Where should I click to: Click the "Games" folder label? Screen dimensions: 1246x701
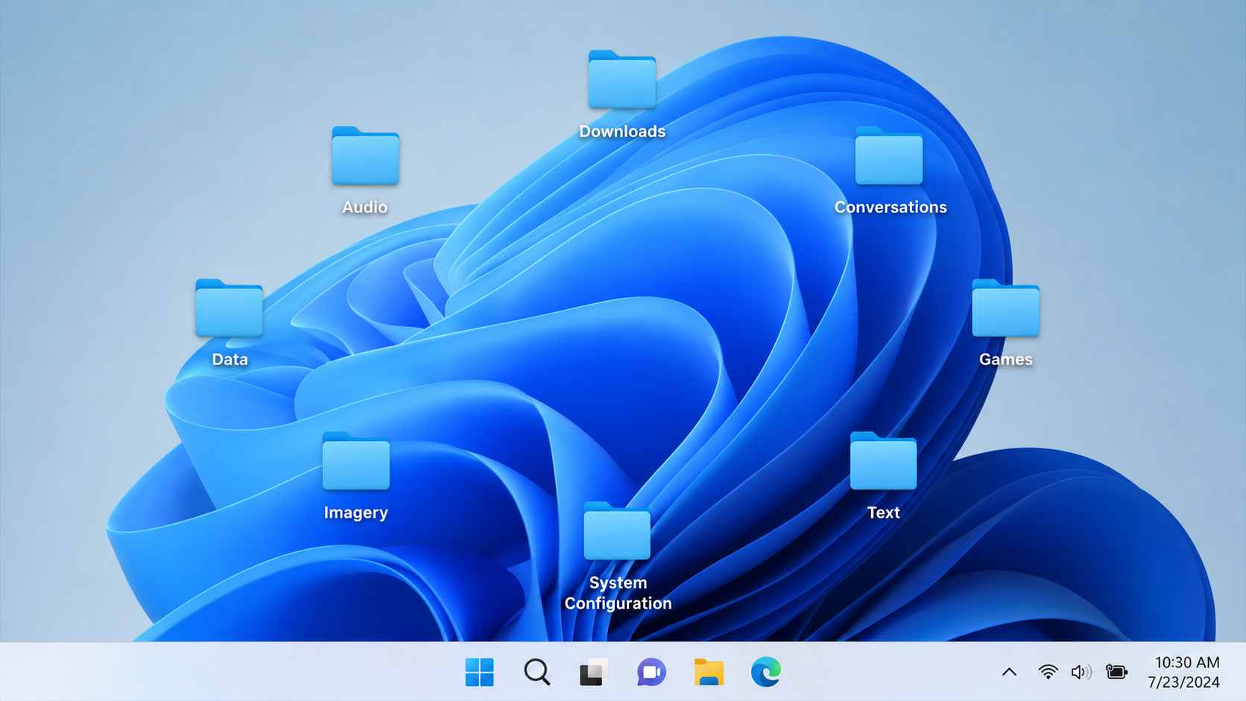1006,359
